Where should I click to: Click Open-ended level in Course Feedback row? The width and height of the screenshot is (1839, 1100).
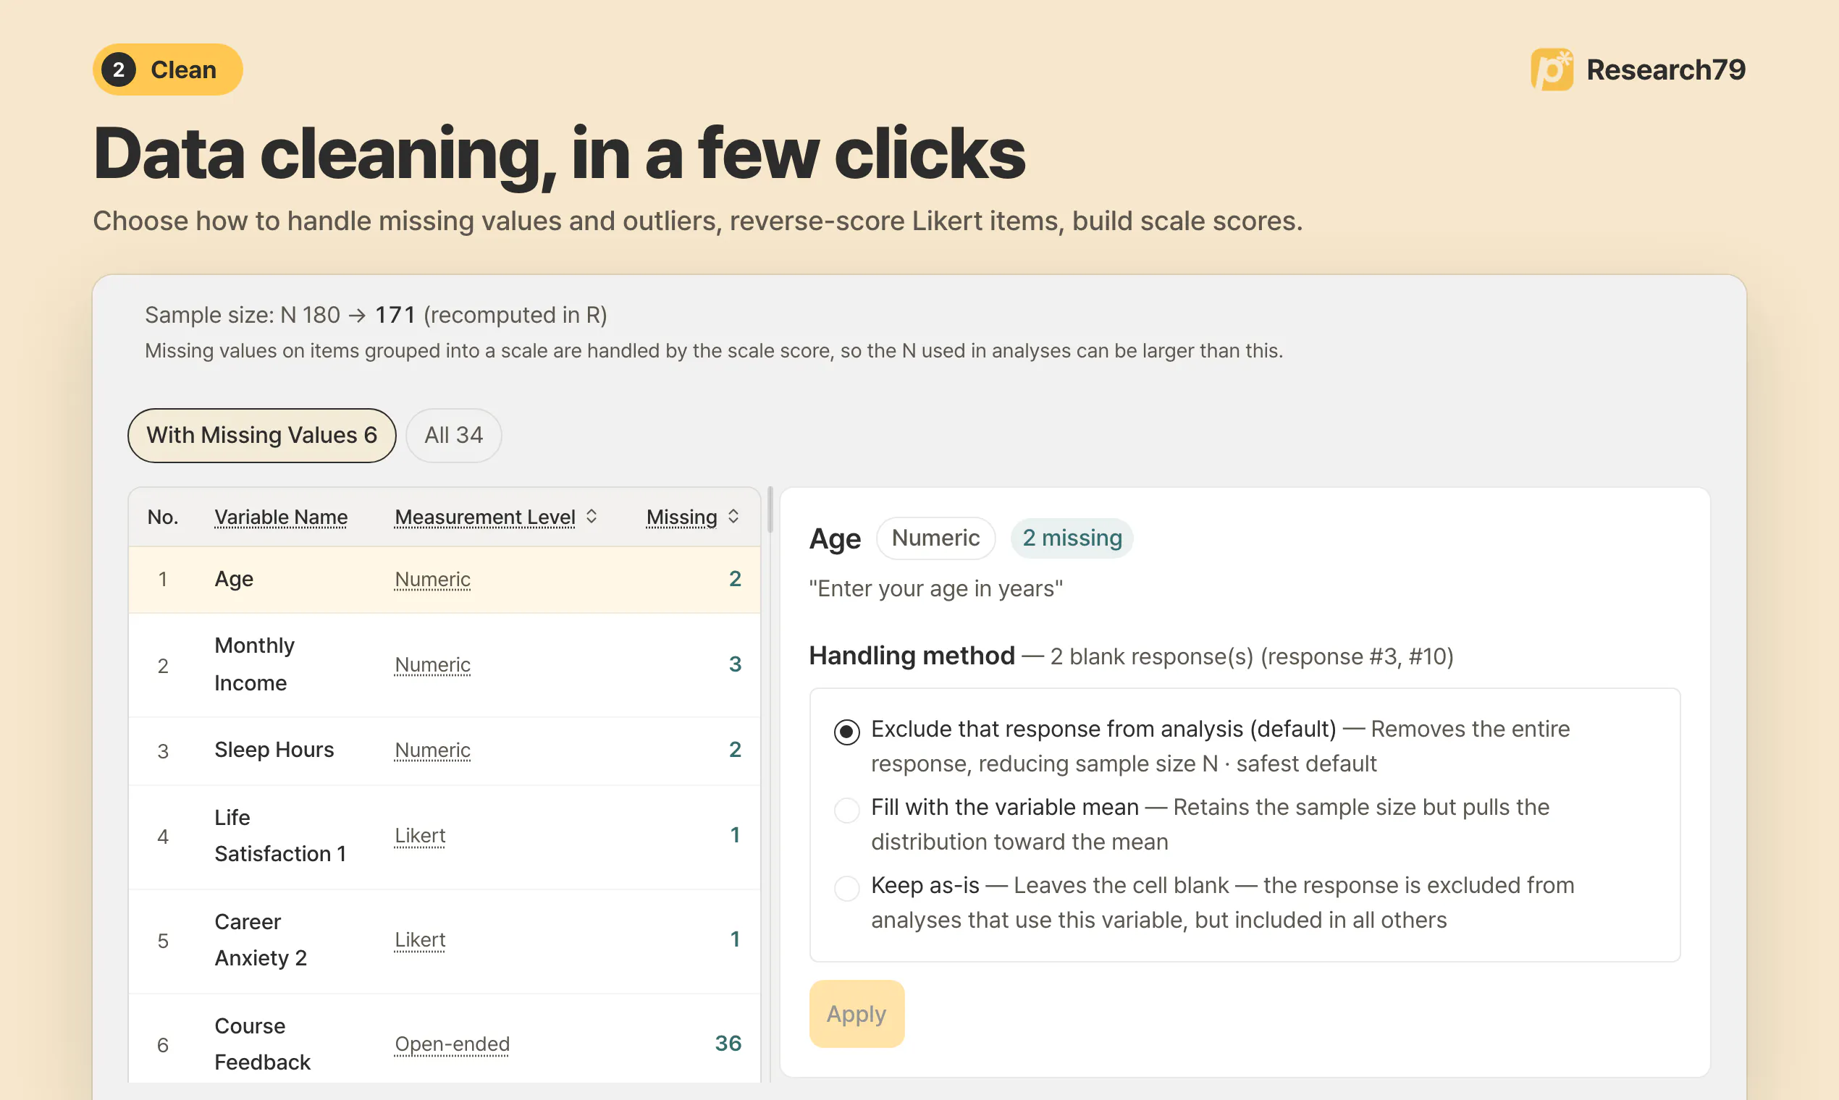click(x=452, y=1044)
